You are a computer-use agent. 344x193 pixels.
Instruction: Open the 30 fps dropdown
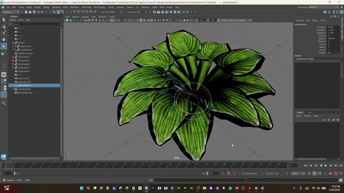298,173
